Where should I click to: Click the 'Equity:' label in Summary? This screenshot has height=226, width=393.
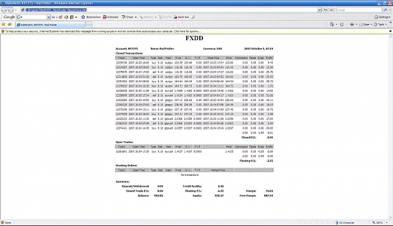click(x=197, y=195)
